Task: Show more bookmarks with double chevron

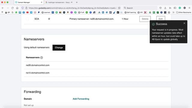Action: point(173,12)
